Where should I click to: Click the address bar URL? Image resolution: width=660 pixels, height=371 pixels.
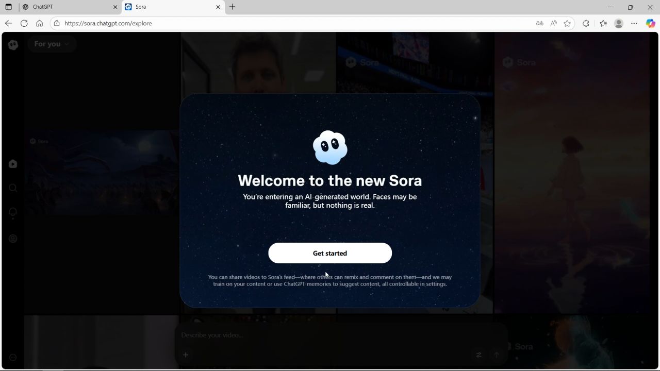[108, 23]
